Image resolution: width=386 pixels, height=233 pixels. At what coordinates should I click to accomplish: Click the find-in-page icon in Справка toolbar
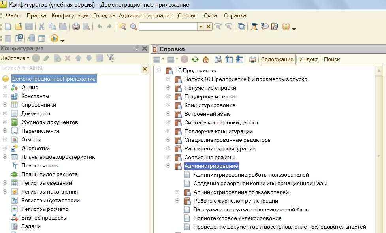pos(218,59)
